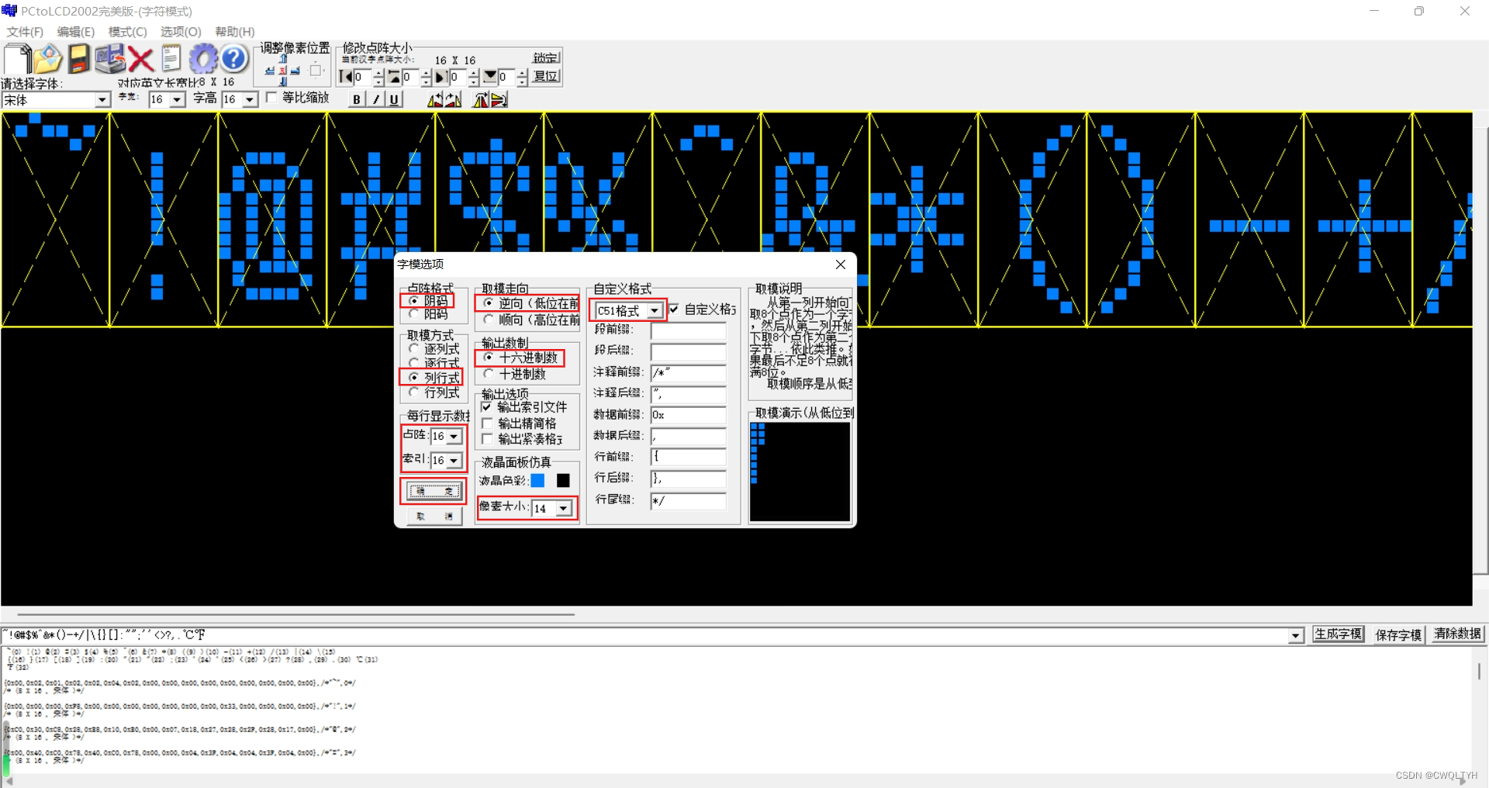
Task: Click the bottom-edge matrix resize arrow icon
Action: (x=490, y=77)
